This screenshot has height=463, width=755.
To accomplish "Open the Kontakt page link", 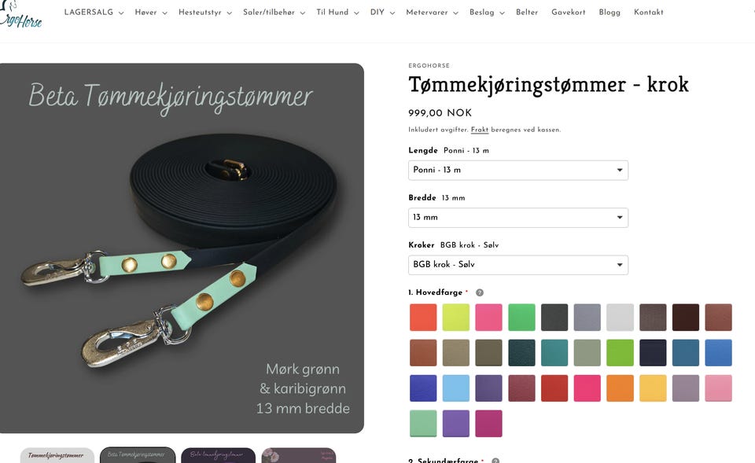I will tap(649, 12).
